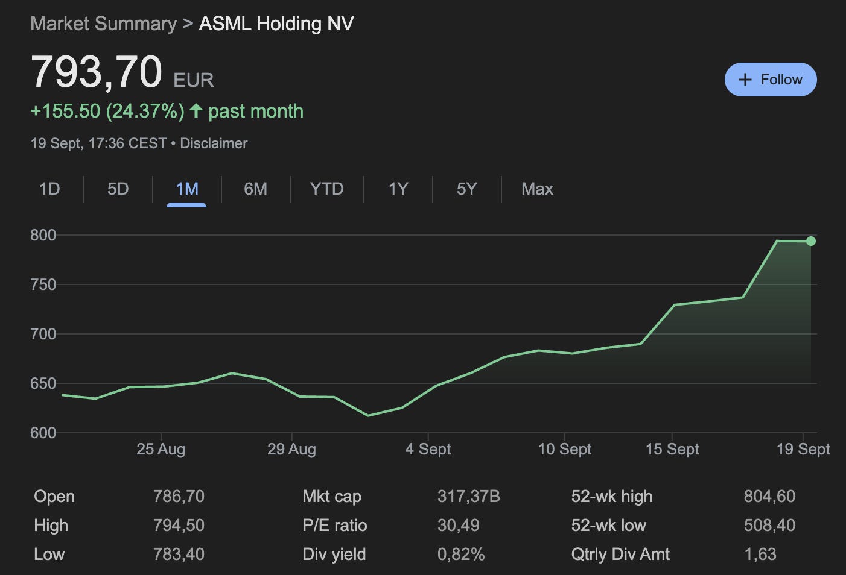Click the 800 y-axis label

point(43,235)
